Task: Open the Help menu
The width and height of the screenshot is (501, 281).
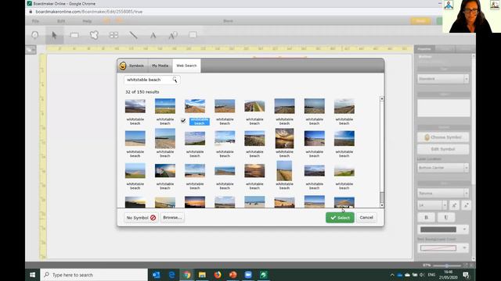Action: (87, 21)
